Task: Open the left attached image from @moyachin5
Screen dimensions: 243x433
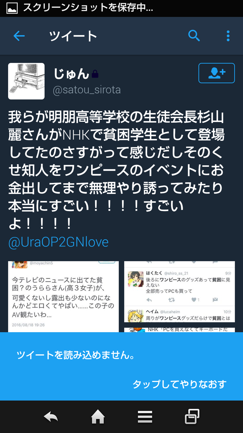Action: pos(63,297)
